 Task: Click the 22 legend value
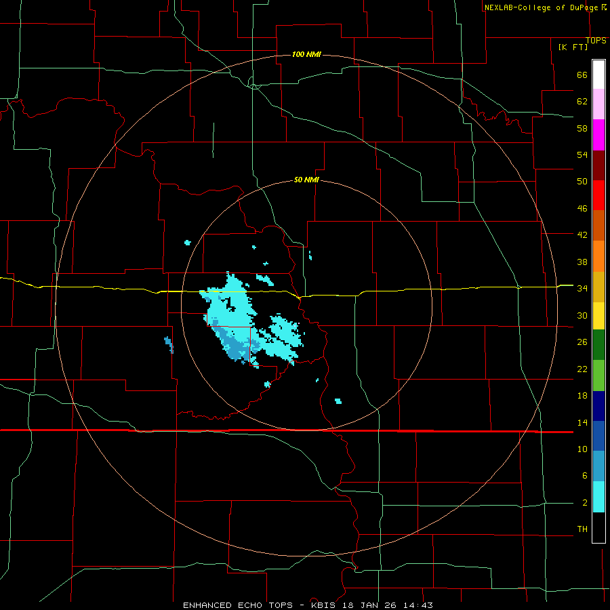click(582, 369)
